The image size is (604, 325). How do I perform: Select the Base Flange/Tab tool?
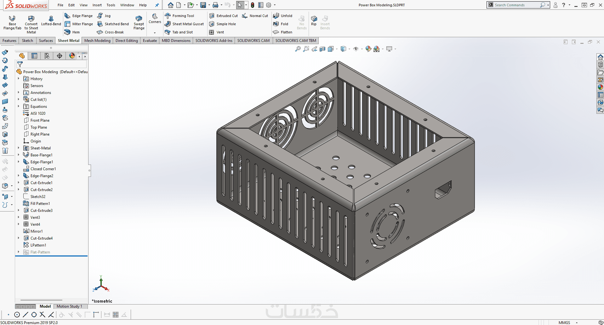(12, 23)
